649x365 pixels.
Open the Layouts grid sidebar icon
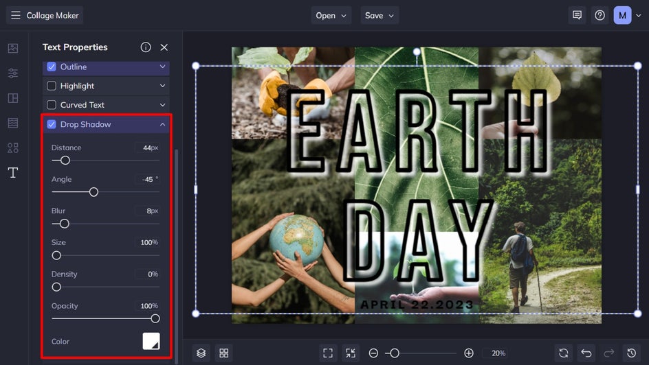click(x=12, y=98)
